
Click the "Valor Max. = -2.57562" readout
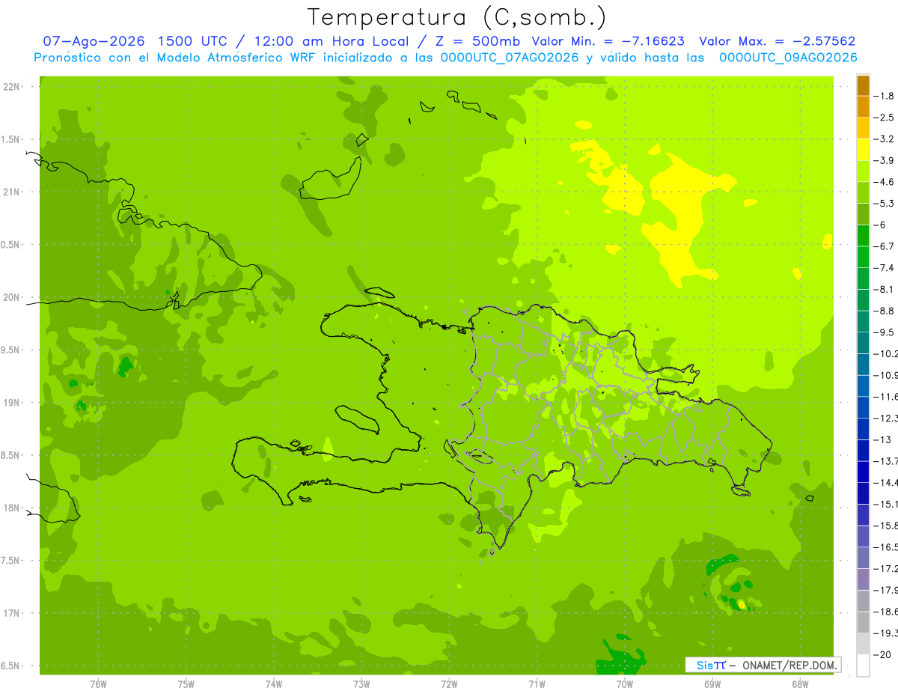[x=777, y=41]
